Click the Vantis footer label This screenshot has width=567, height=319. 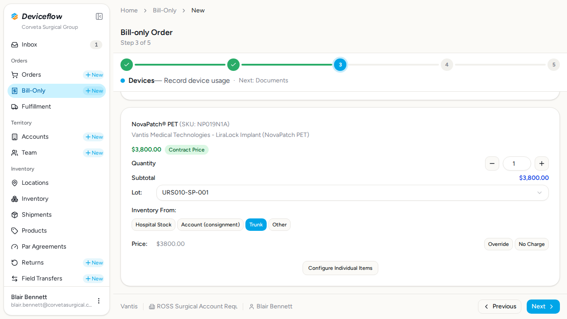pyautogui.click(x=129, y=307)
